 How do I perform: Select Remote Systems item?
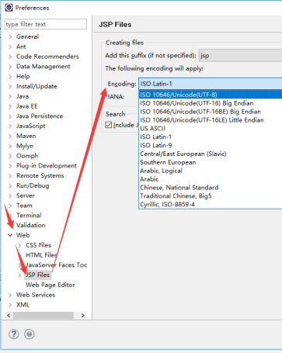[x=40, y=176]
